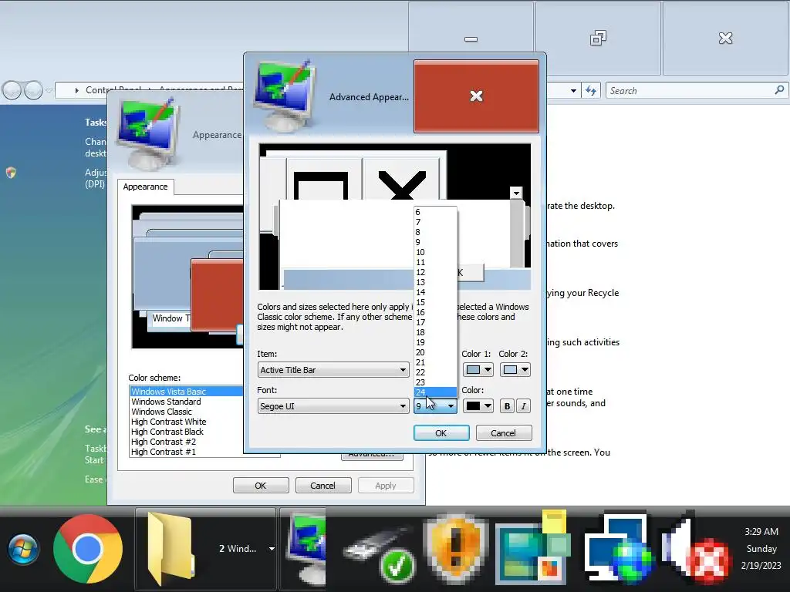Click the refresh button beside the address bar
The image size is (790, 592).
(591, 91)
